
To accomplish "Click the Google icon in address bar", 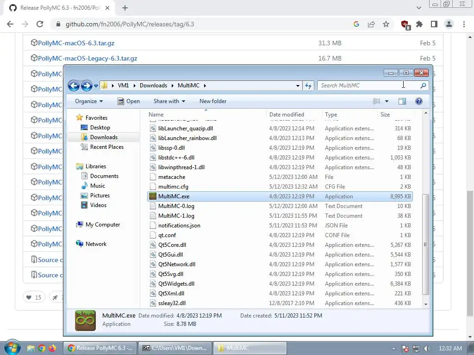I will click(356, 24).
